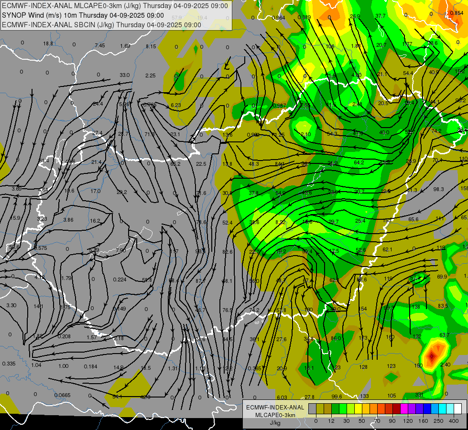Click the magenta swatch in the legend
Viewport: 468px width, 430px height.
(x=404, y=409)
